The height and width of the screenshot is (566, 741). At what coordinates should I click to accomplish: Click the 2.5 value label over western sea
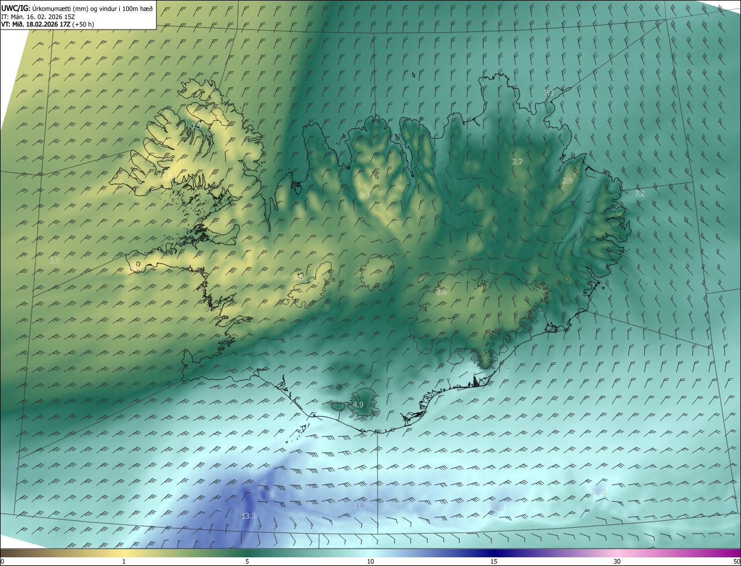point(54,261)
